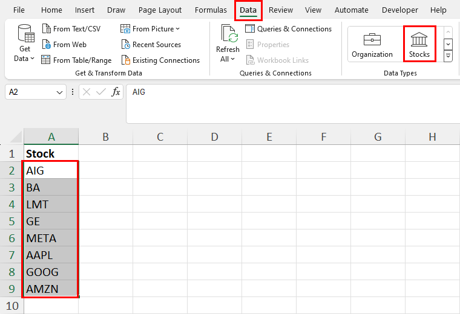Select column F header
460x314 pixels.
(324, 136)
